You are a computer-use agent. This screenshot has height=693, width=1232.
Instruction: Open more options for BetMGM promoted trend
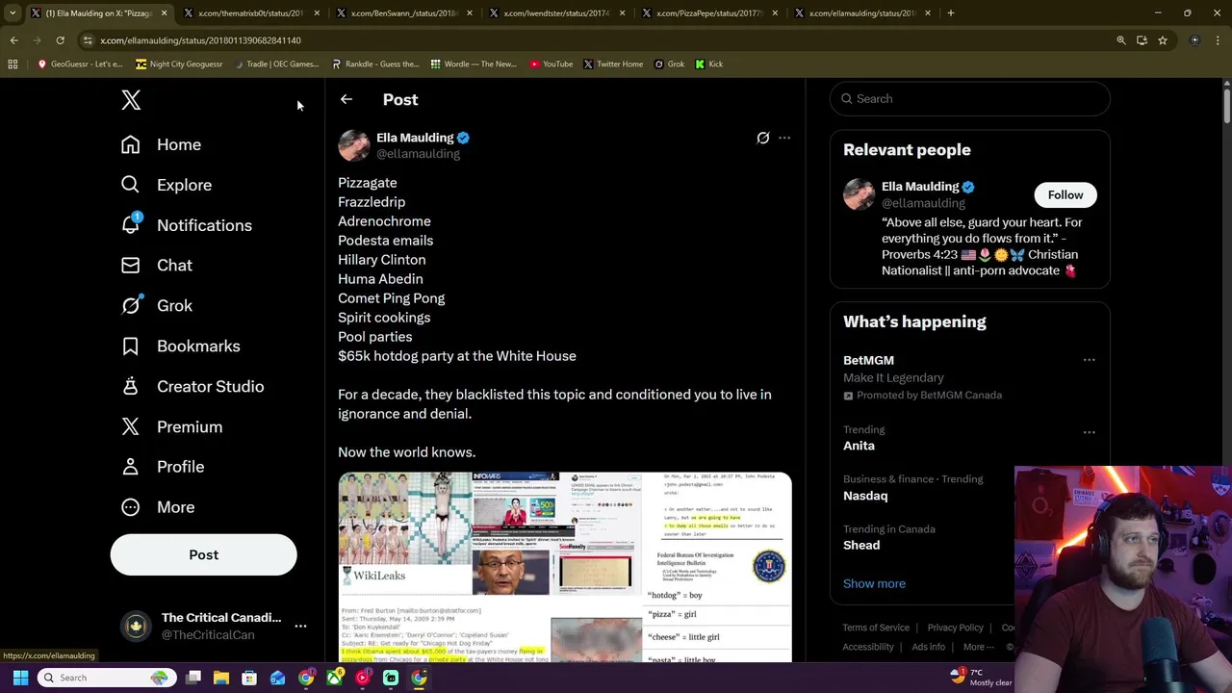click(x=1090, y=360)
